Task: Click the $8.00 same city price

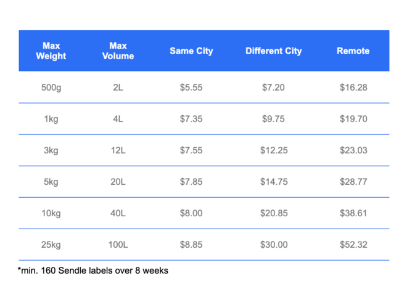Action: tap(191, 213)
